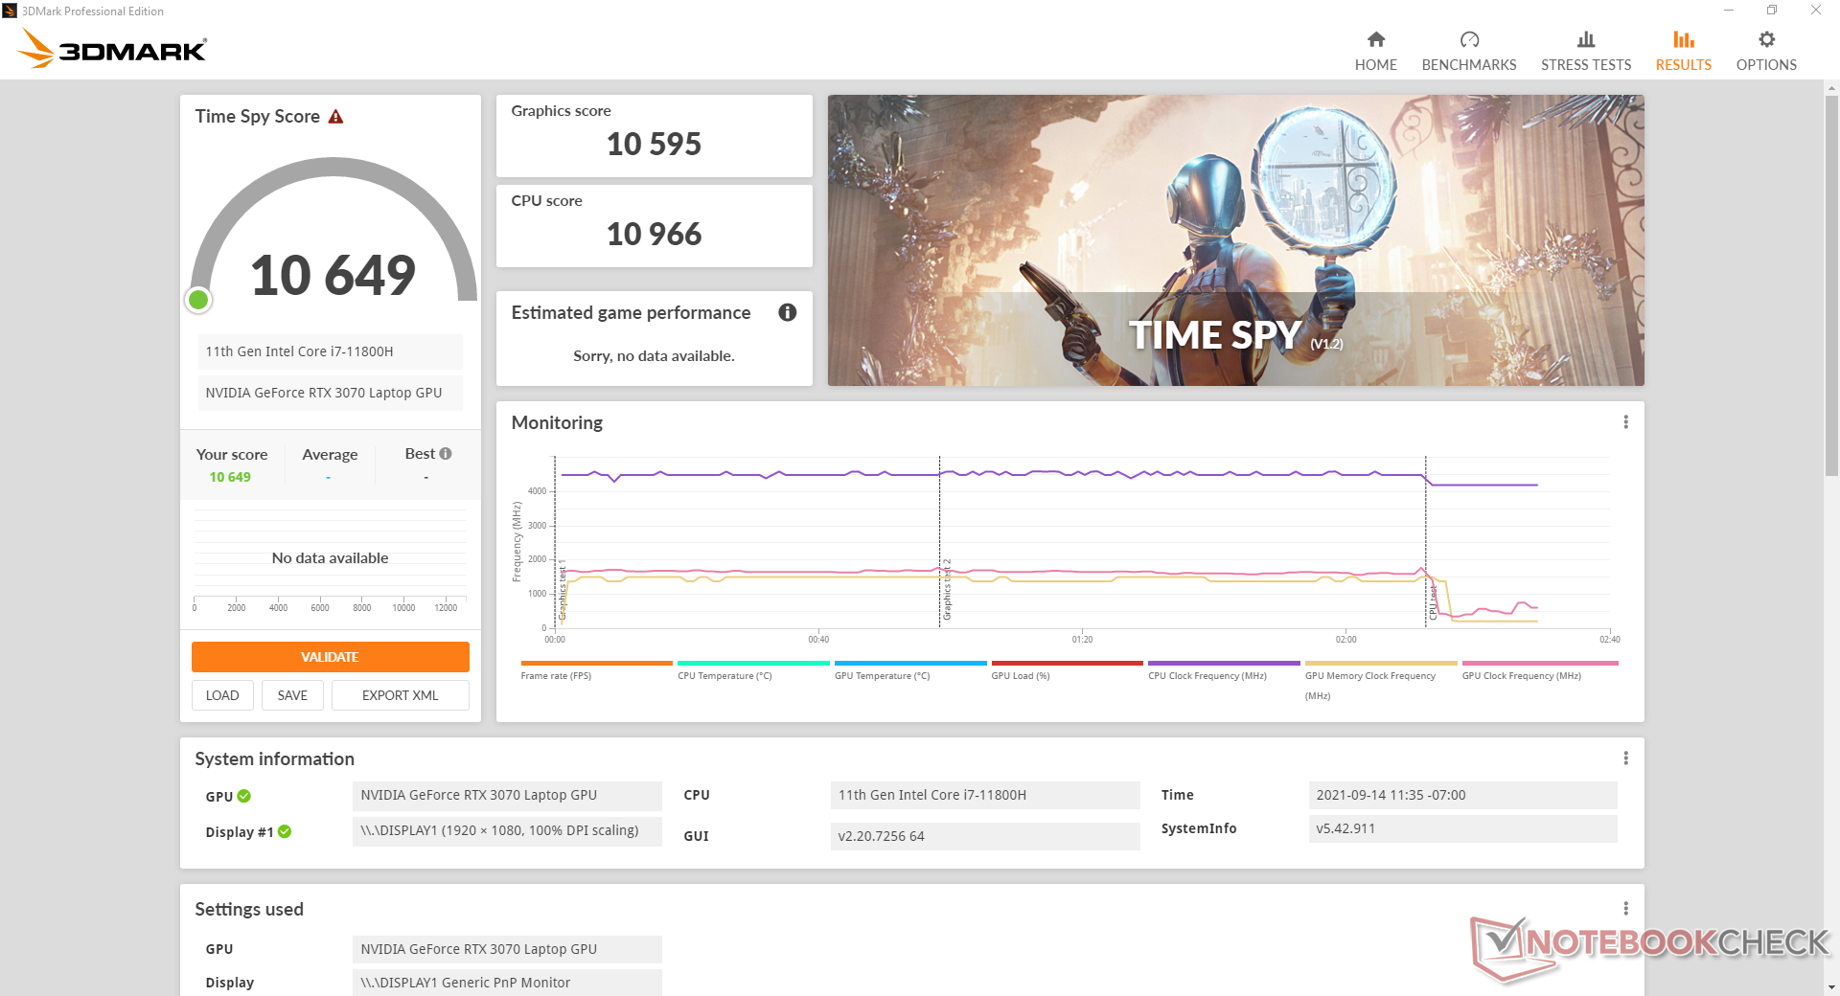Screen dimensions: 1840x996
Task: Click the NVIDIA GeForce RTX 3070 score label
Action: pyautogui.click(x=331, y=393)
